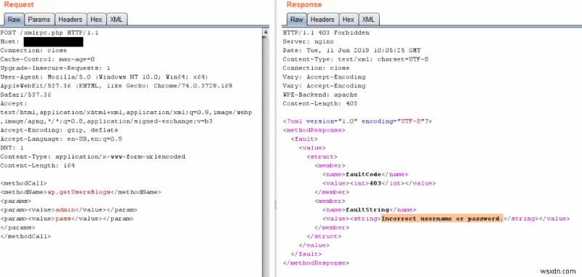Screen dimensions: 582x277
Task: Click highlighted 'Incorrect username or password.' text
Action: coord(442,219)
